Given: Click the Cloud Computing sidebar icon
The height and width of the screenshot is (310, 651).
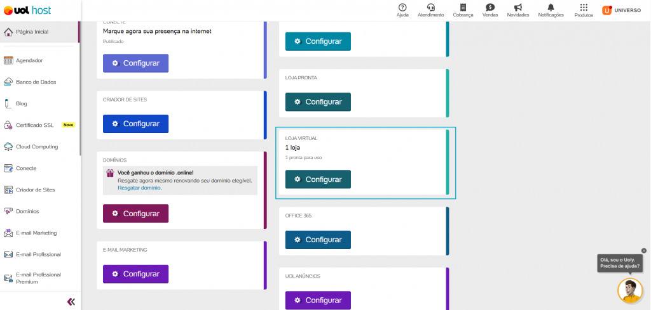Looking at the screenshot, I should click(x=8, y=146).
